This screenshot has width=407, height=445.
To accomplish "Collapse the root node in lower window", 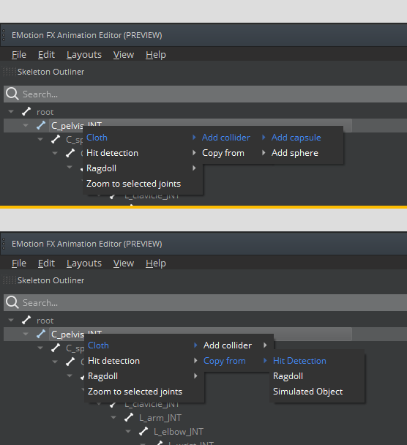I will pos(11,320).
